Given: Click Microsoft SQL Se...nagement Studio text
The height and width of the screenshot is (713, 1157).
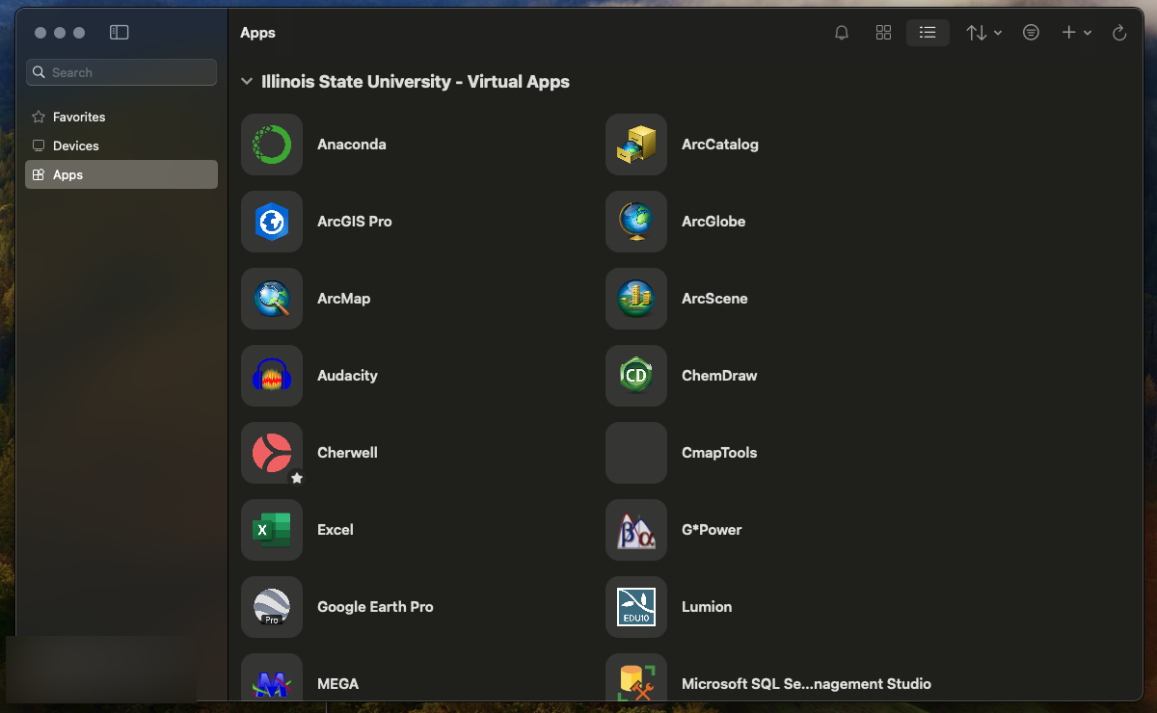Looking at the screenshot, I should 806,684.
